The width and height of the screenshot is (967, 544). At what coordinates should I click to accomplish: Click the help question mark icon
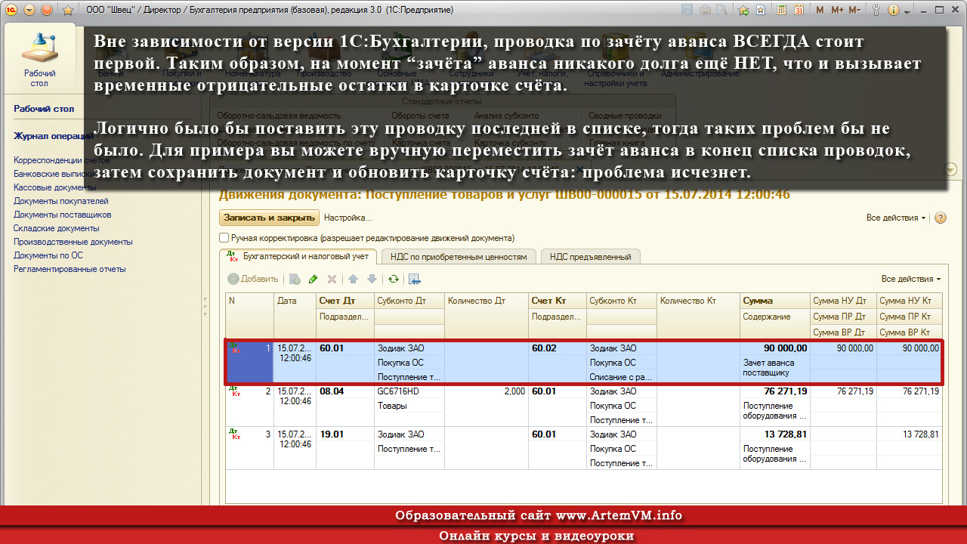coord(941,218)
